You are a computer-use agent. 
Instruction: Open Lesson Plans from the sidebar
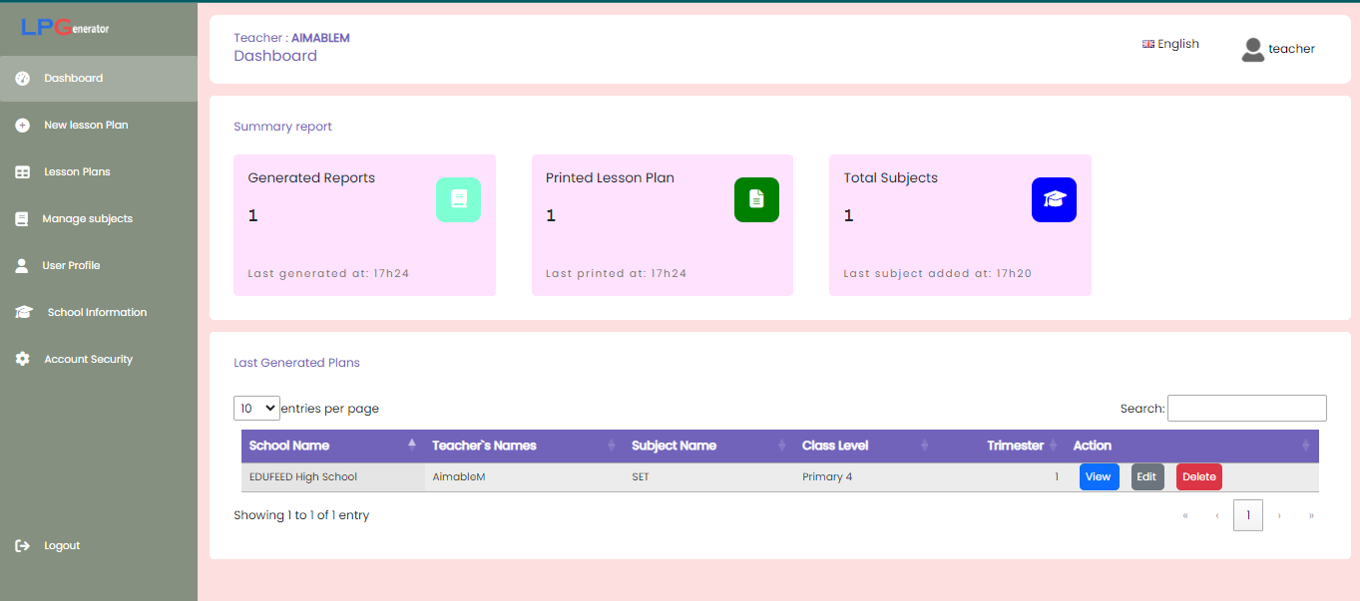click(x=77, y=172)
